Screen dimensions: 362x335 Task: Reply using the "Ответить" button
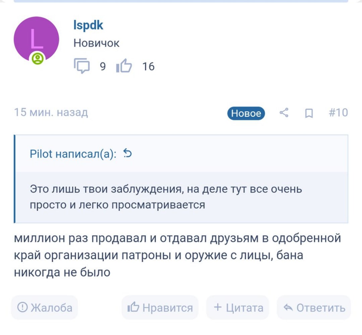pos(314,307)
